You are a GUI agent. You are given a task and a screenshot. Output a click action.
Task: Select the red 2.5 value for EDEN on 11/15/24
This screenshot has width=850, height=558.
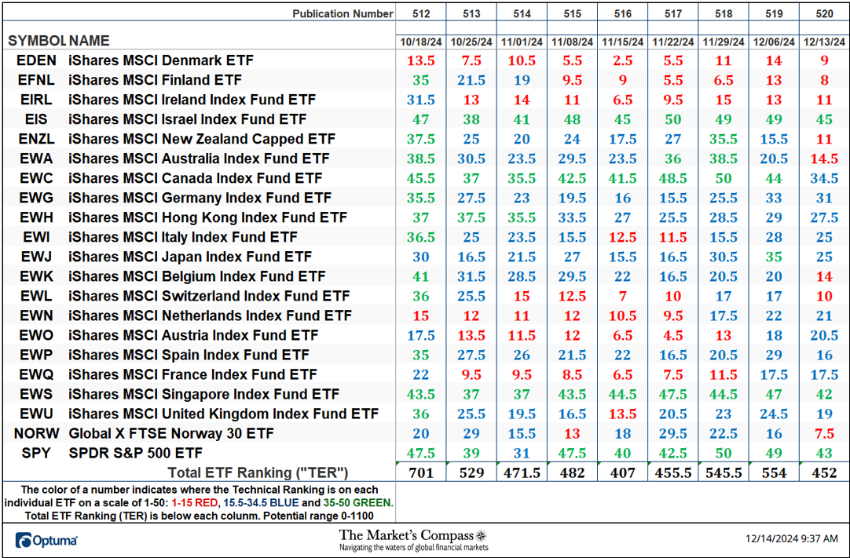[622, 60]
